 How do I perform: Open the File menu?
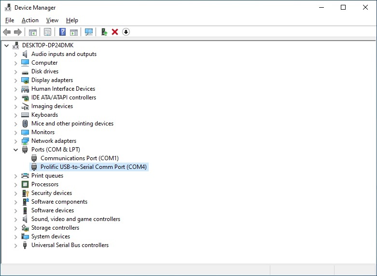pos(10,20)
